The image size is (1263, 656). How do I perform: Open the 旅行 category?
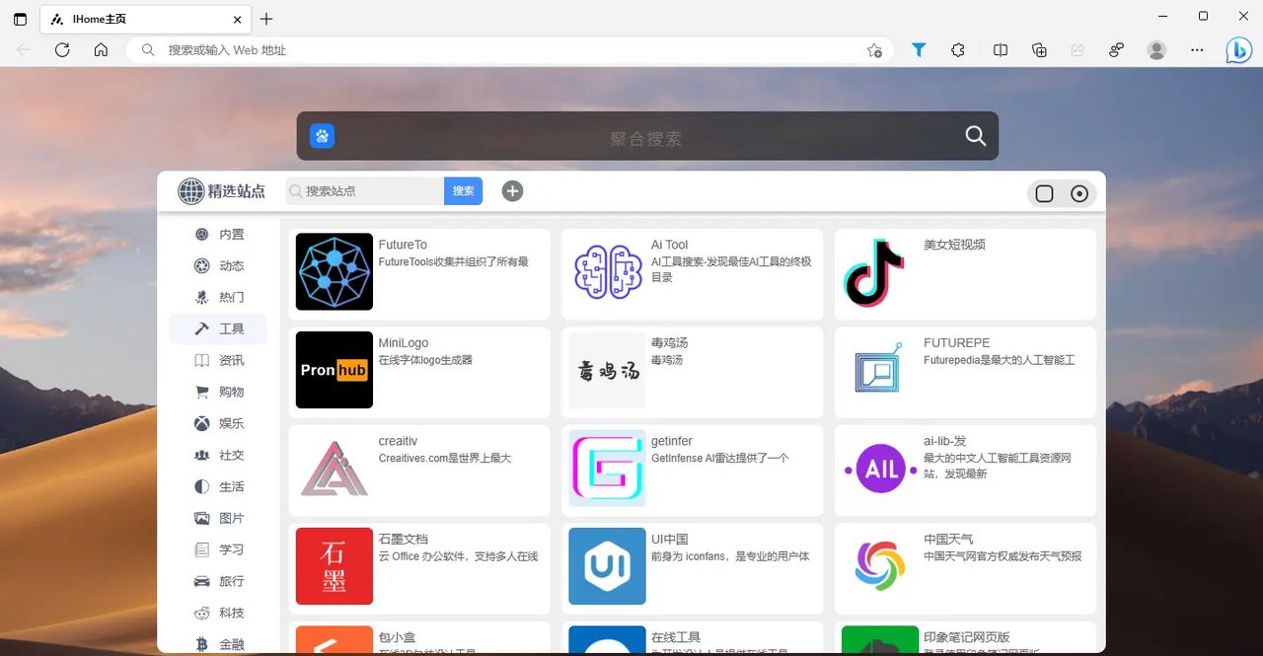(218, 581)
